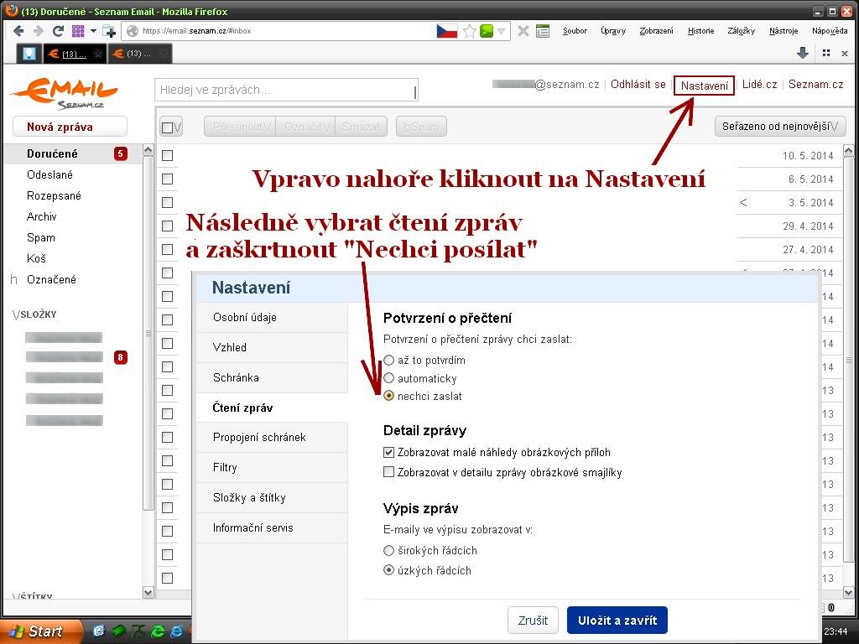Click the browser forward arrow
Image resolution: width=859 pixels, height=644 pixels.
pyautogui.click(x=38, y=31)
